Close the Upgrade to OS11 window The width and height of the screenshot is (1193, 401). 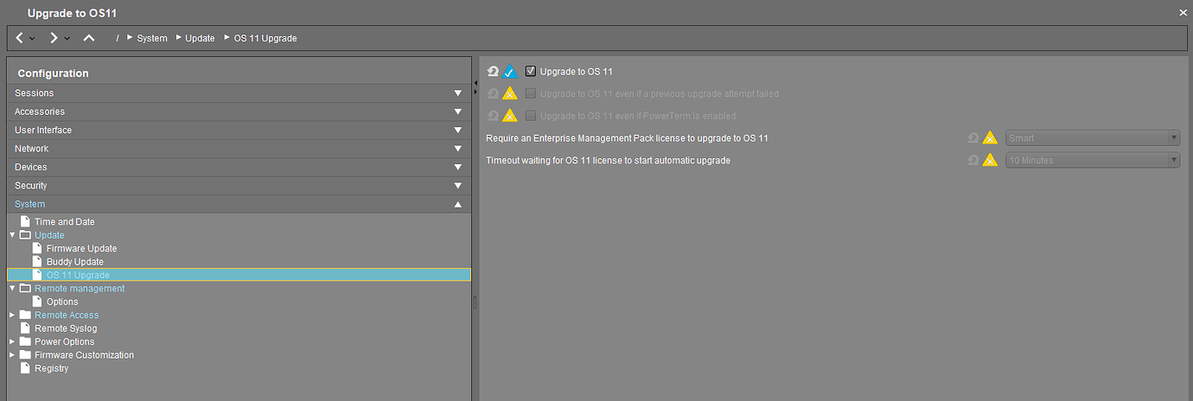tap(1183, 13)
